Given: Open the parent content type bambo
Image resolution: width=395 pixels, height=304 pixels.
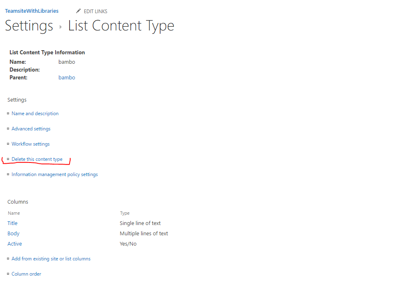Looking at the screenshot, I should [67, 78].
